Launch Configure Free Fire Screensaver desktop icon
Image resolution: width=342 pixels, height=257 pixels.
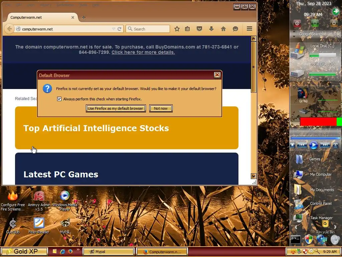(13, 201)
